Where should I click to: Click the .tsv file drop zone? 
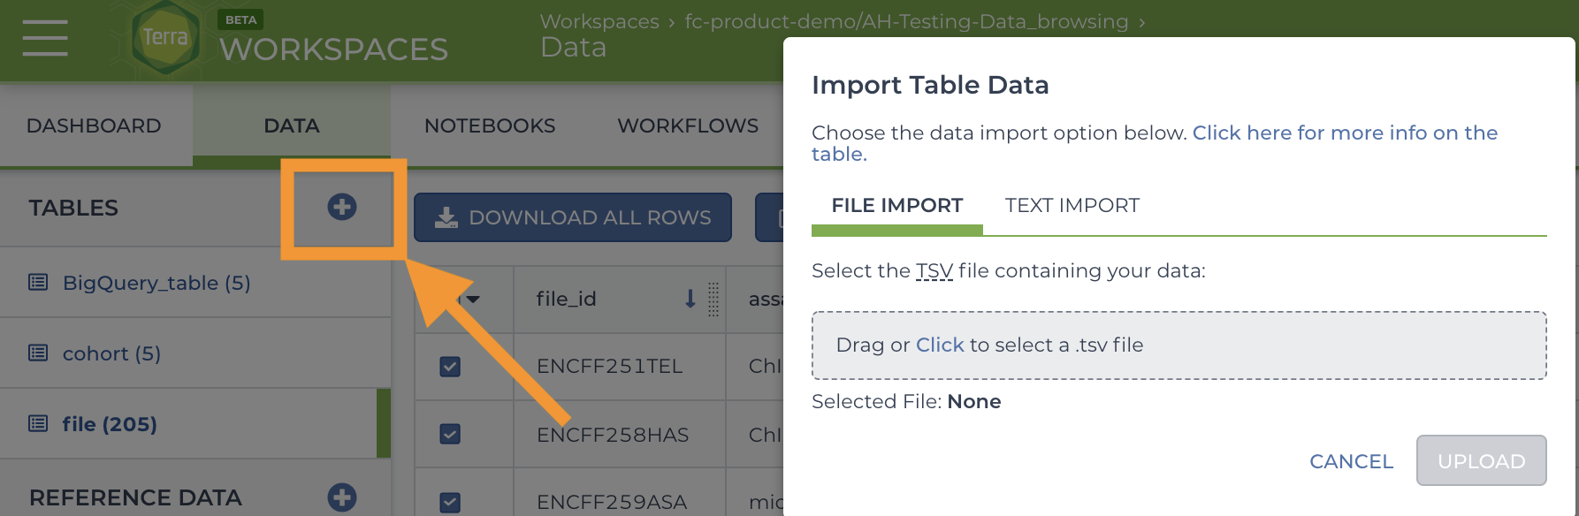[1179, 345]
